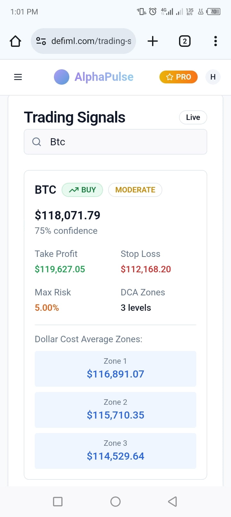The image size is (231, 517).
Task: Select the Zone 3 price box
Action: point(116,451)
